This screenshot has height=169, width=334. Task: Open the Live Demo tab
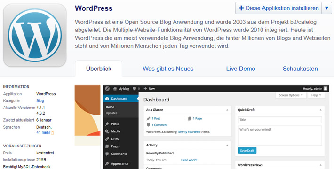(241, 69)
